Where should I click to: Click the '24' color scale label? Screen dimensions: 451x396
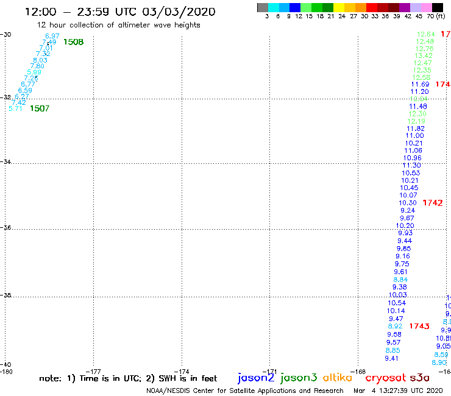point(342,16)
